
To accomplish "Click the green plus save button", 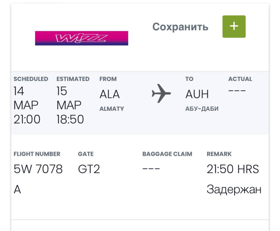I will click(234, 26).
